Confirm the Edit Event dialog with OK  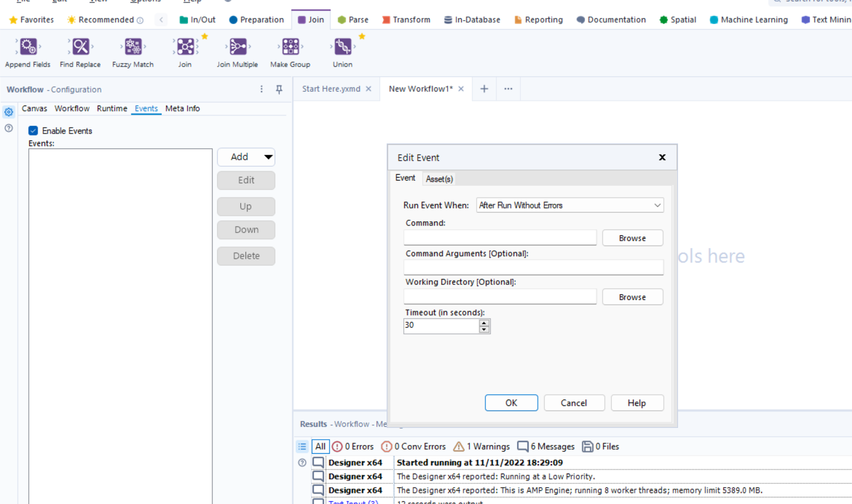511,403
